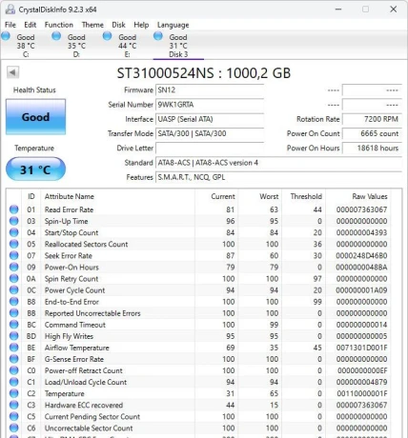The height and width of the screenshot is (438, 408).
Task: Open the Language menu
Action: point(173,25)
